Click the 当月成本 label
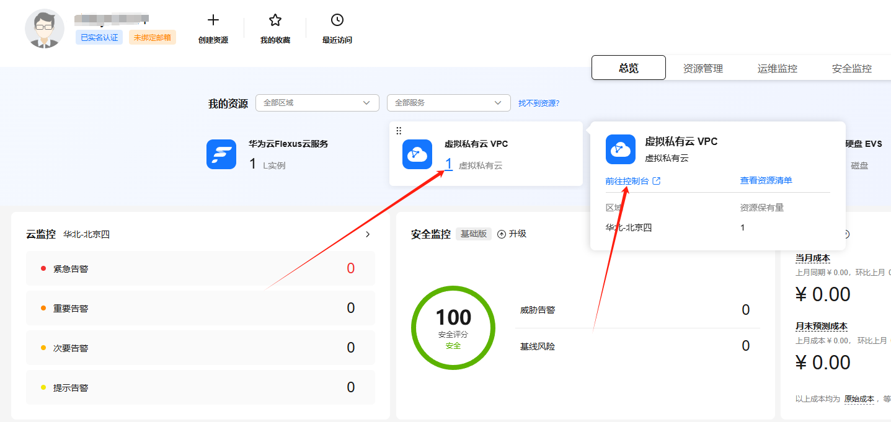The height and width of the screenshot is (422, 891). click(x=813, y=258)
